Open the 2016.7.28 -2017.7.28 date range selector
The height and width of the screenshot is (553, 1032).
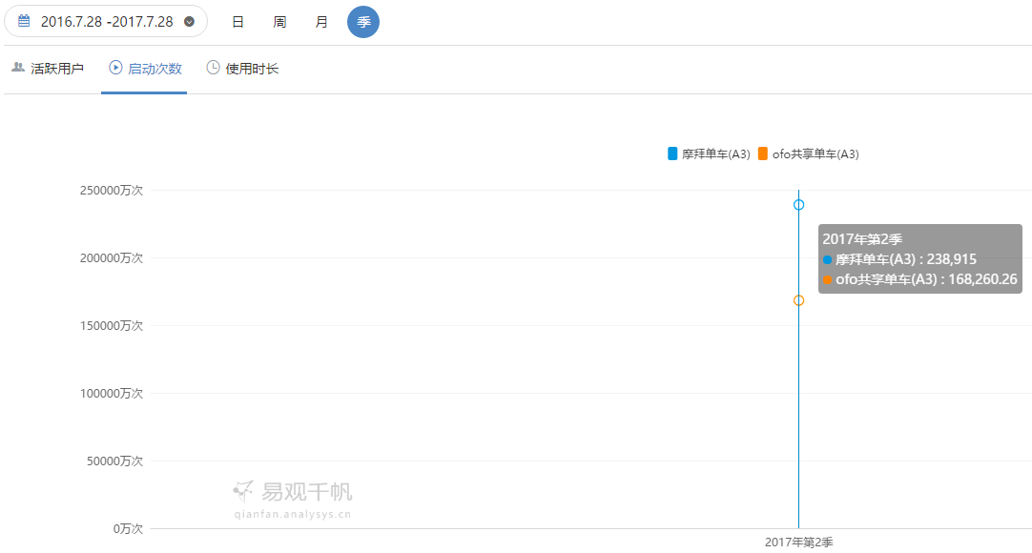(106, 21)
